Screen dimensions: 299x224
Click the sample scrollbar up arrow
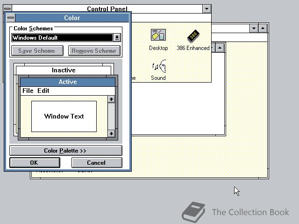111,99
